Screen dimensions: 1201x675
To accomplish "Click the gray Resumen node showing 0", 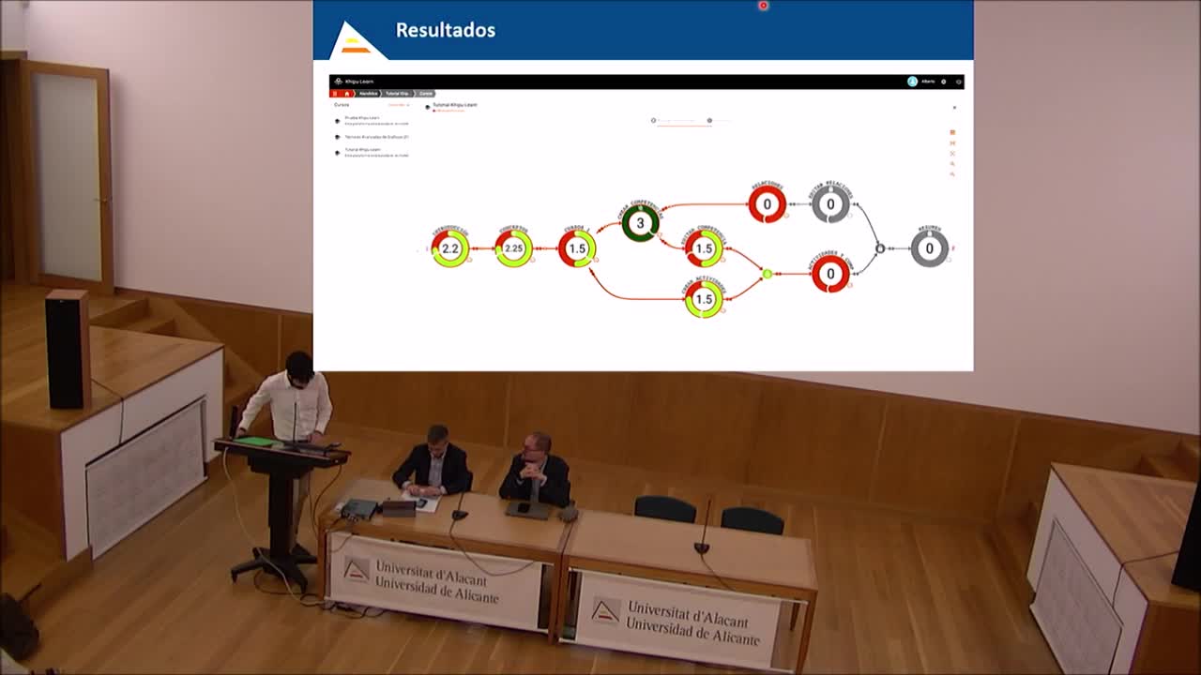I will click(929, 248).
